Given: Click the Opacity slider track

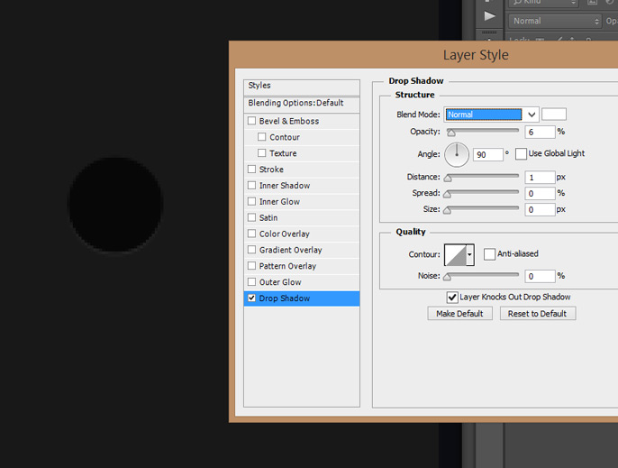Looking at the screenshot, I should tap(482, 132).
